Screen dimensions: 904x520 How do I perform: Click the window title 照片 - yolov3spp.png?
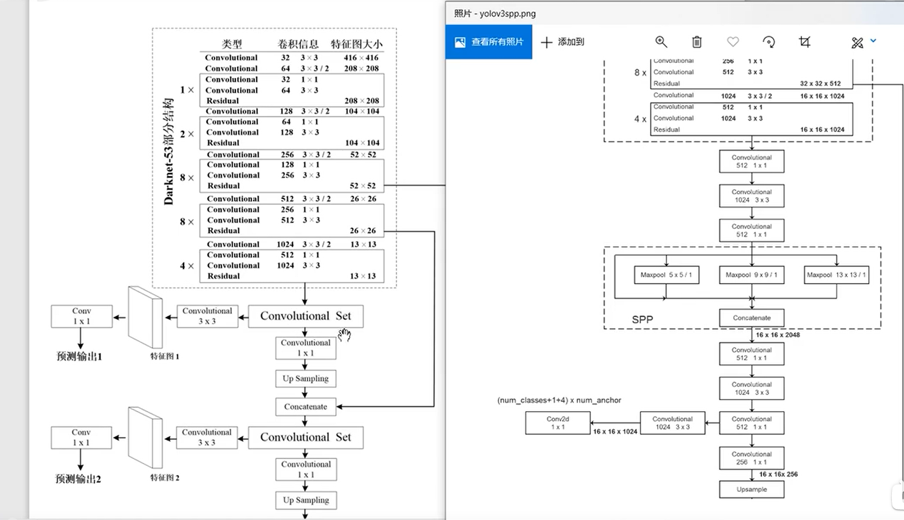tap(494, 13)
